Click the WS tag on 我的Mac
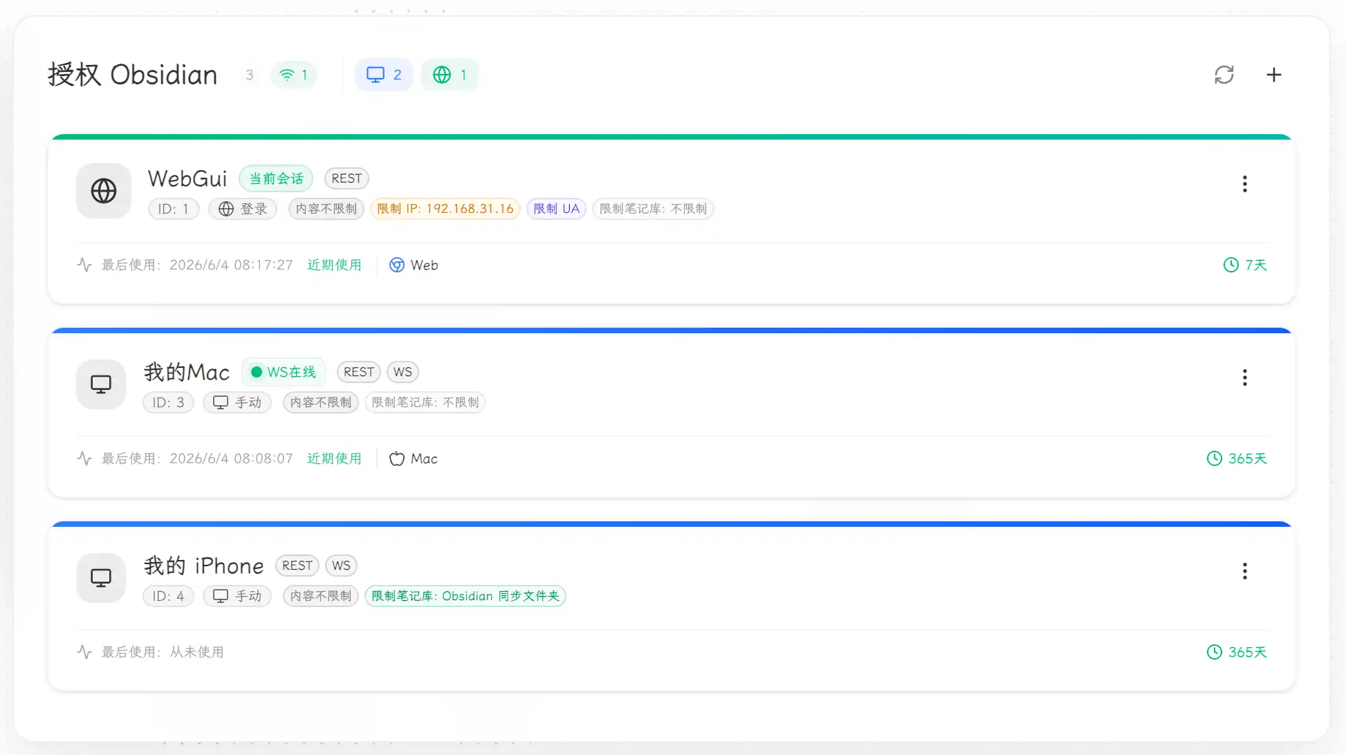The width and height of the screenshot is (1346, 755). tap(403, 372)
